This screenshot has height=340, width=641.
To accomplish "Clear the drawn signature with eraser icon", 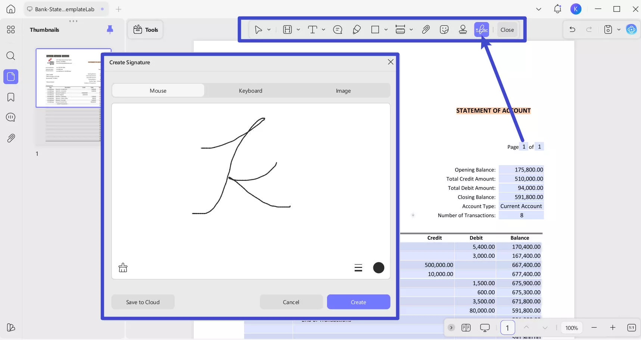I will click(123, 268).
